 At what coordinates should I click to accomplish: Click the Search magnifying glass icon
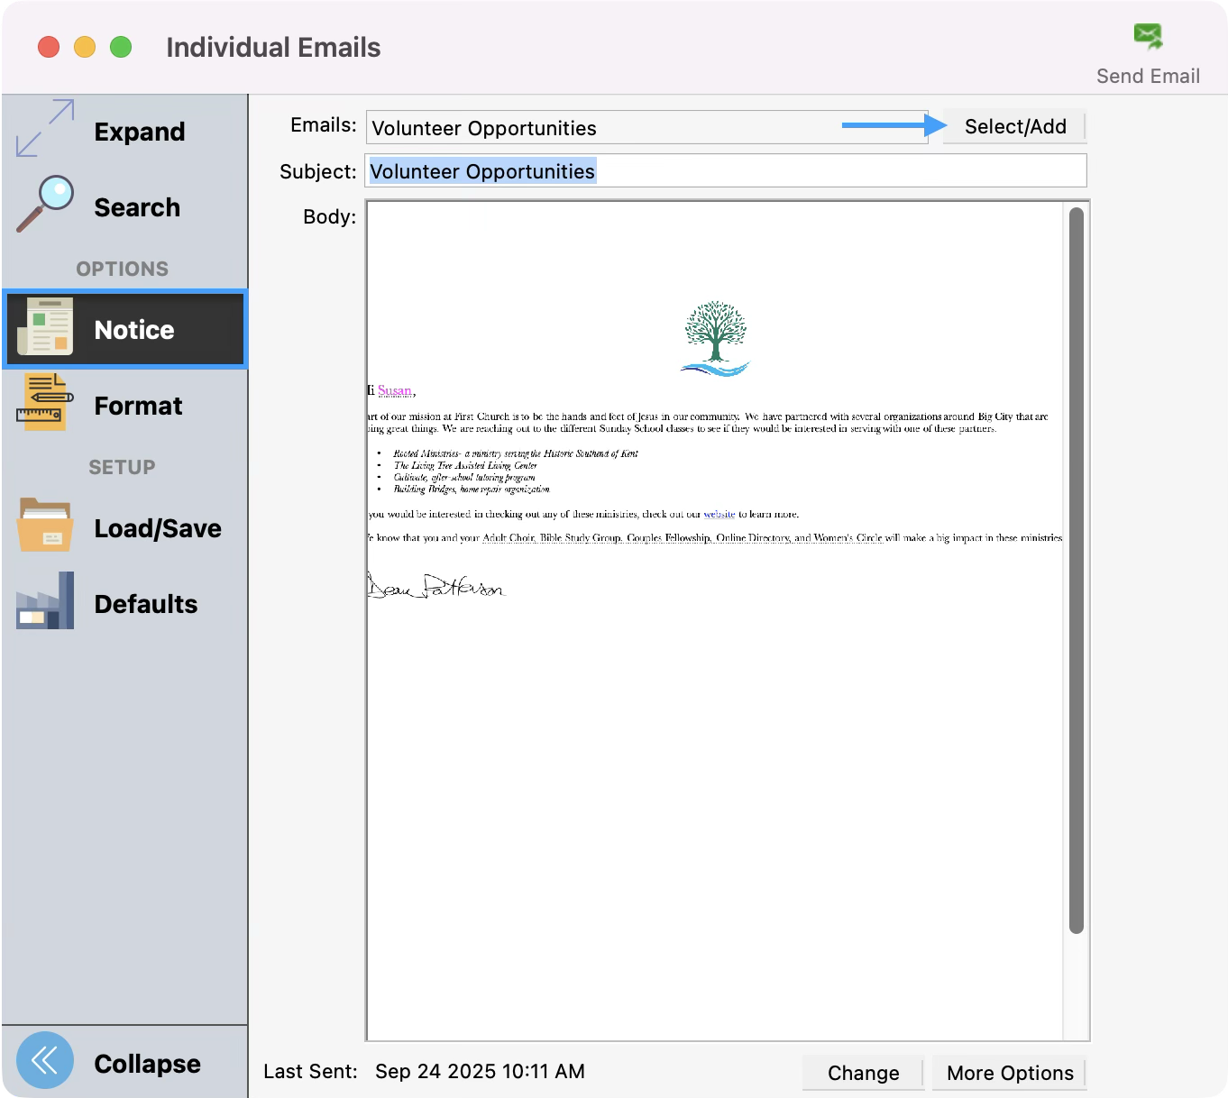point(45,204)
